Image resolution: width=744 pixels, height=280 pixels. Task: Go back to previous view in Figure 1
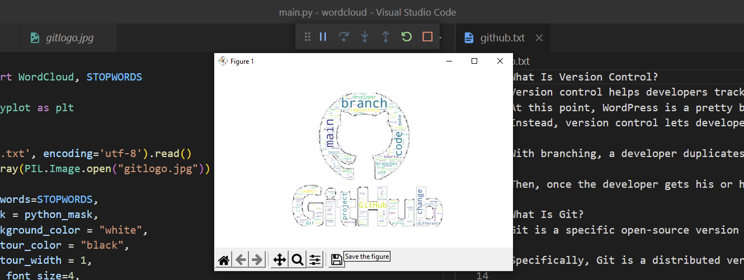point(241,259)
